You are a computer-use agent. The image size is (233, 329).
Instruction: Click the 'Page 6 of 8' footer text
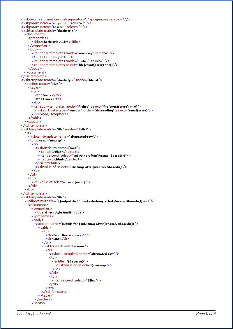click(x=206, y=314)
